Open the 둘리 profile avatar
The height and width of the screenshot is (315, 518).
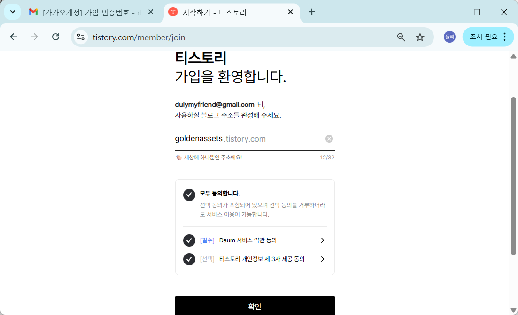(449, 37)
